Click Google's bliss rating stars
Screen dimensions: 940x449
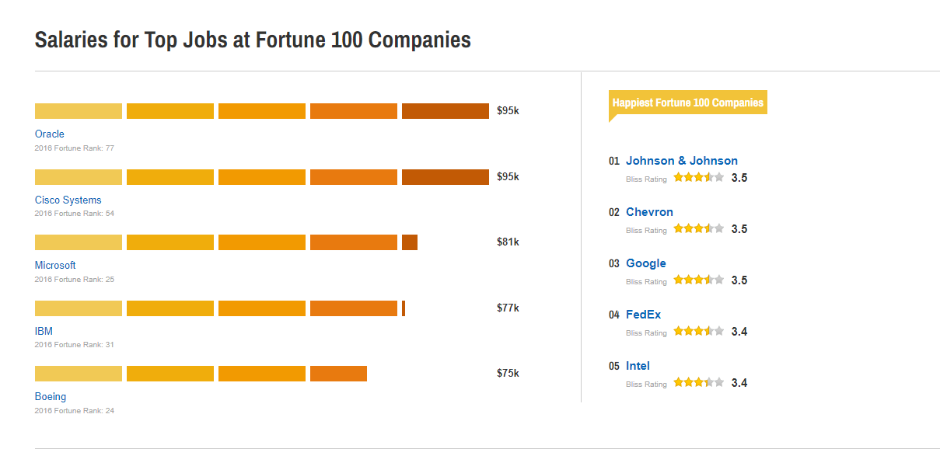pos(698,280)
